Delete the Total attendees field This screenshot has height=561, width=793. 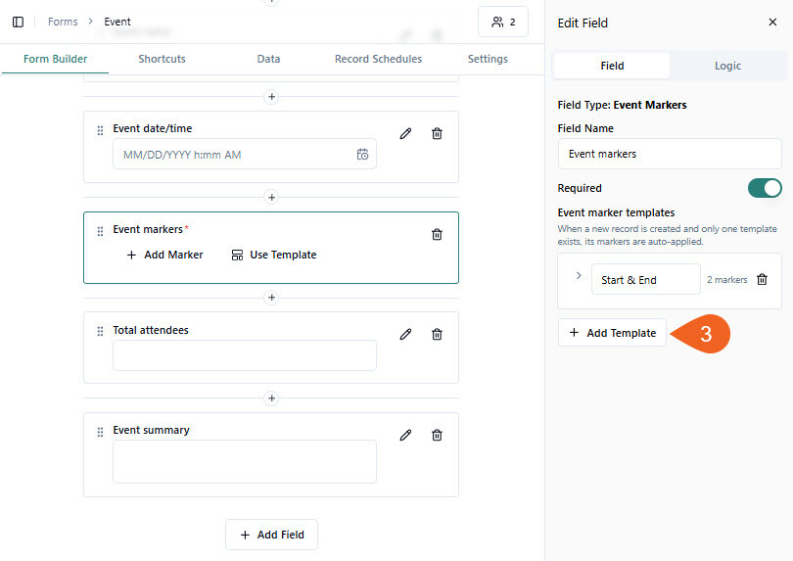(437, 335)
